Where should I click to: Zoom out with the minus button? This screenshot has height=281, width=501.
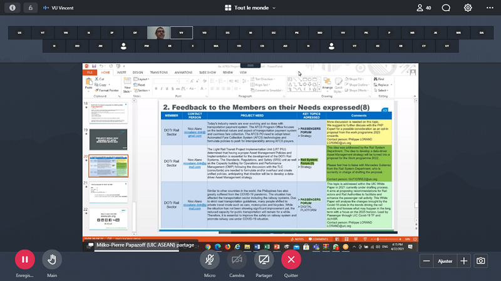(426, 261)
